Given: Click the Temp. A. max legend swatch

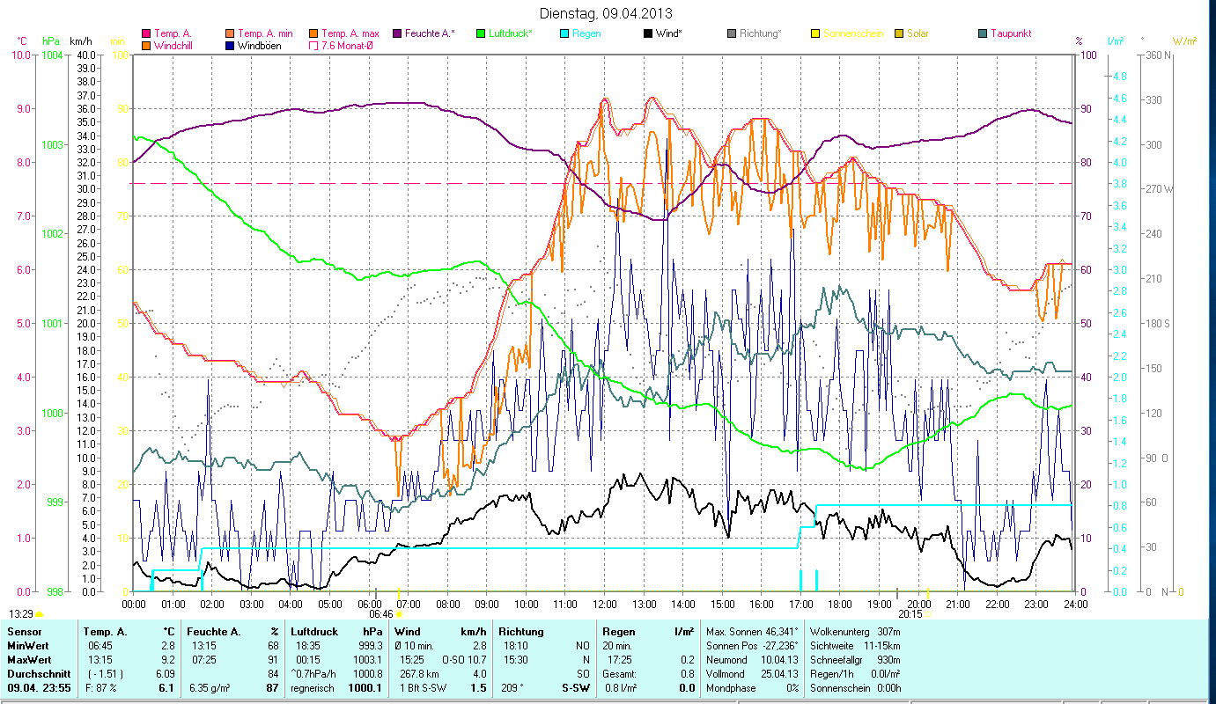Looking at the screenshot, I should [x=313, y=34].
